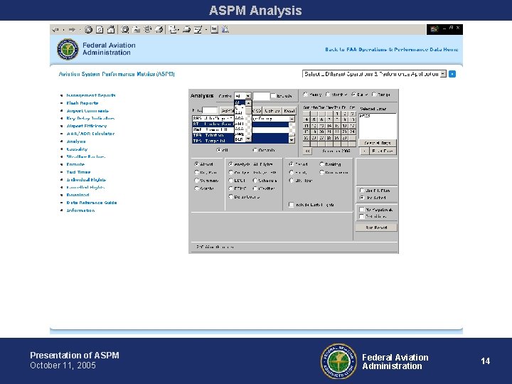Click the browser Home icon
512x384 pixels.
tap(111, 30)
